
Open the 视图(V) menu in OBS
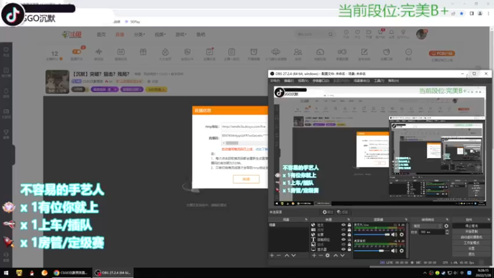[303, 81]
